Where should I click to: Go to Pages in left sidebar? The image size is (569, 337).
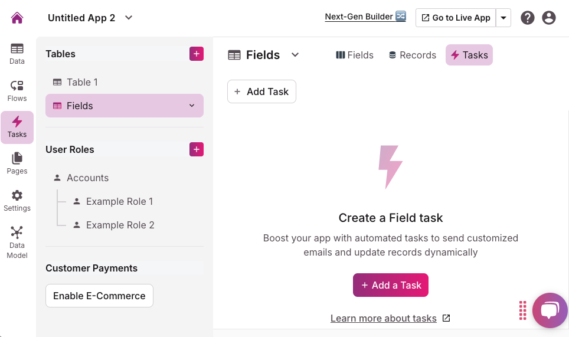(17, 163)
